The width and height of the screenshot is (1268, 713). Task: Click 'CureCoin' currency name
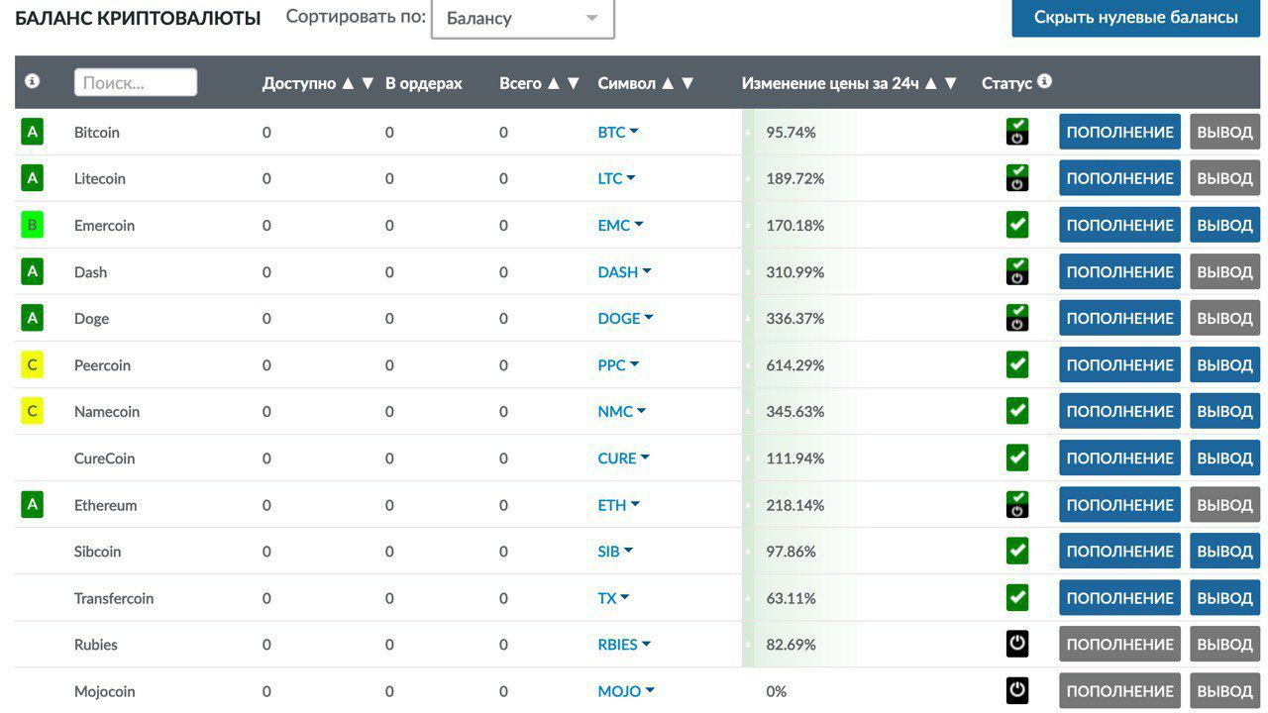tap(104, 458)
